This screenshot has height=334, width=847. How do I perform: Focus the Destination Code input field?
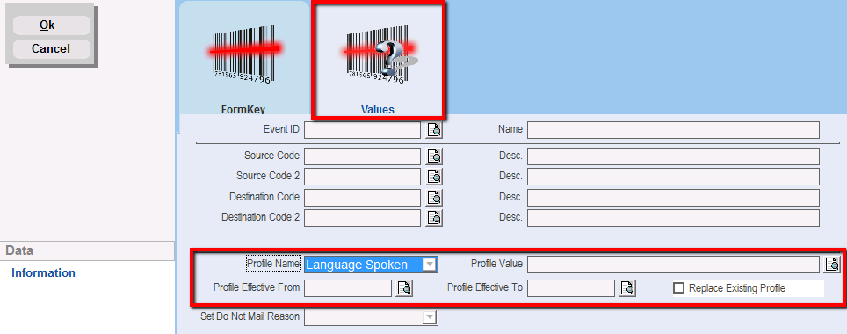pyautogui.click(x=363, y=197)
